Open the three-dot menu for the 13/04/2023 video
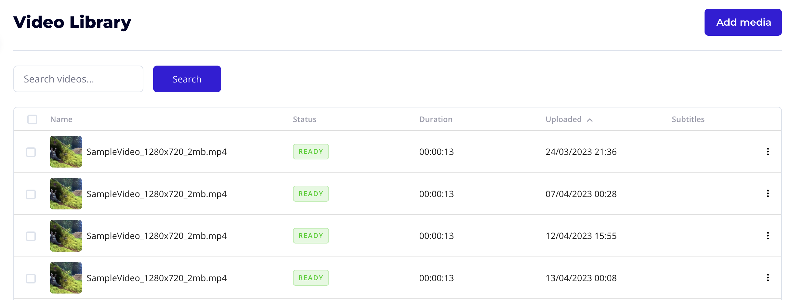The width and height of the screenshot is (805, 300). (x=768, y=278)
